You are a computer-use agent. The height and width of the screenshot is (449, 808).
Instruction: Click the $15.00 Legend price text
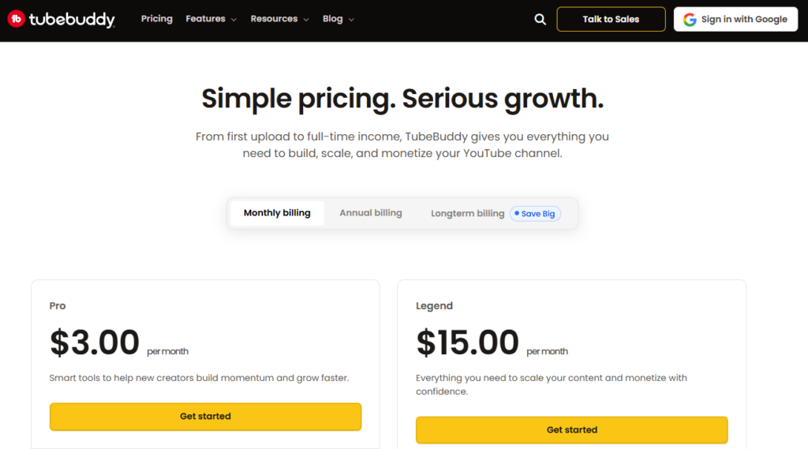click(467, 342)
